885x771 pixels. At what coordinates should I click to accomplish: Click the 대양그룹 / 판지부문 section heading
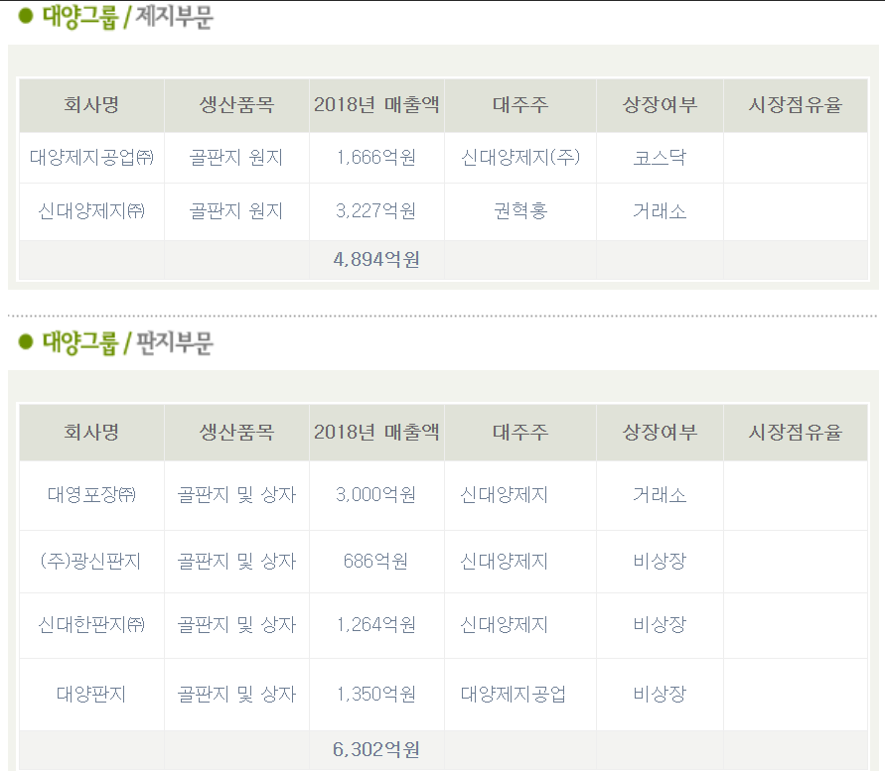click(x=127, y=343)
